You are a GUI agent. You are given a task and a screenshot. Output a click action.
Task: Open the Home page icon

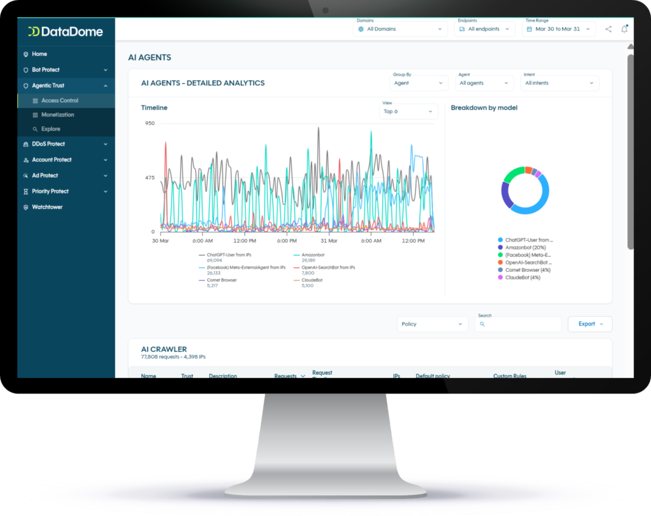[25, 54]
